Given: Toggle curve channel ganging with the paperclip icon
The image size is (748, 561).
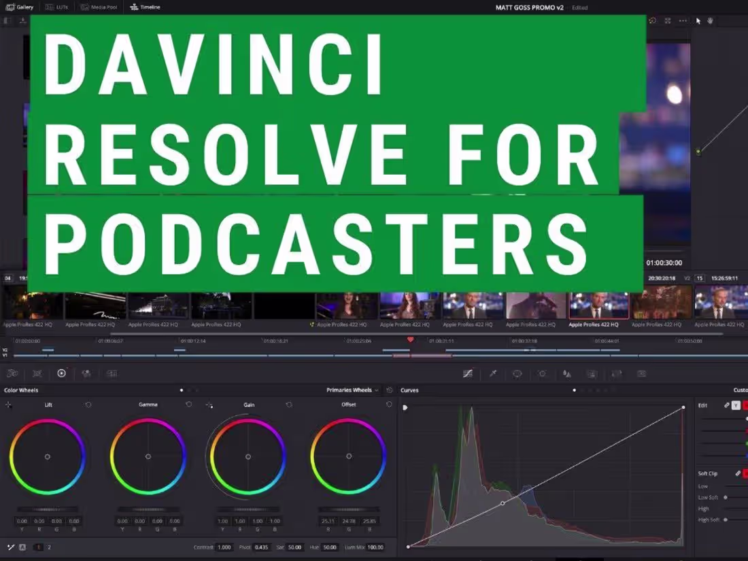Looking at the screenshot, I should pos(727,405).
